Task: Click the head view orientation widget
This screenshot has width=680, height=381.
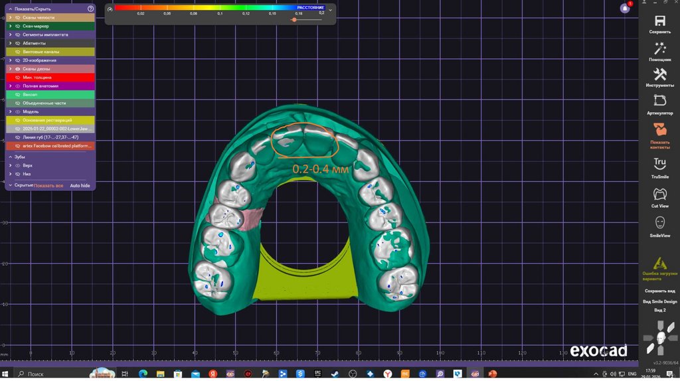Action: click(660, 337)
